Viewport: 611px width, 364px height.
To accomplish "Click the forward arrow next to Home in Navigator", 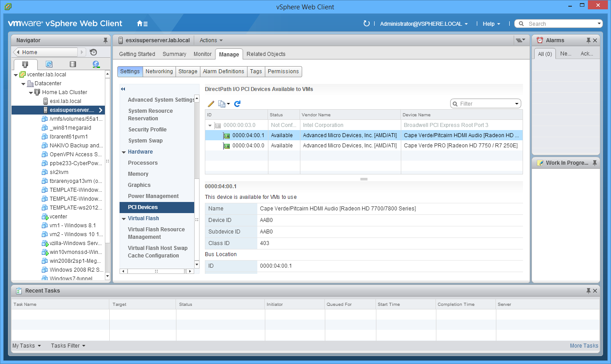I will (82, 52).
